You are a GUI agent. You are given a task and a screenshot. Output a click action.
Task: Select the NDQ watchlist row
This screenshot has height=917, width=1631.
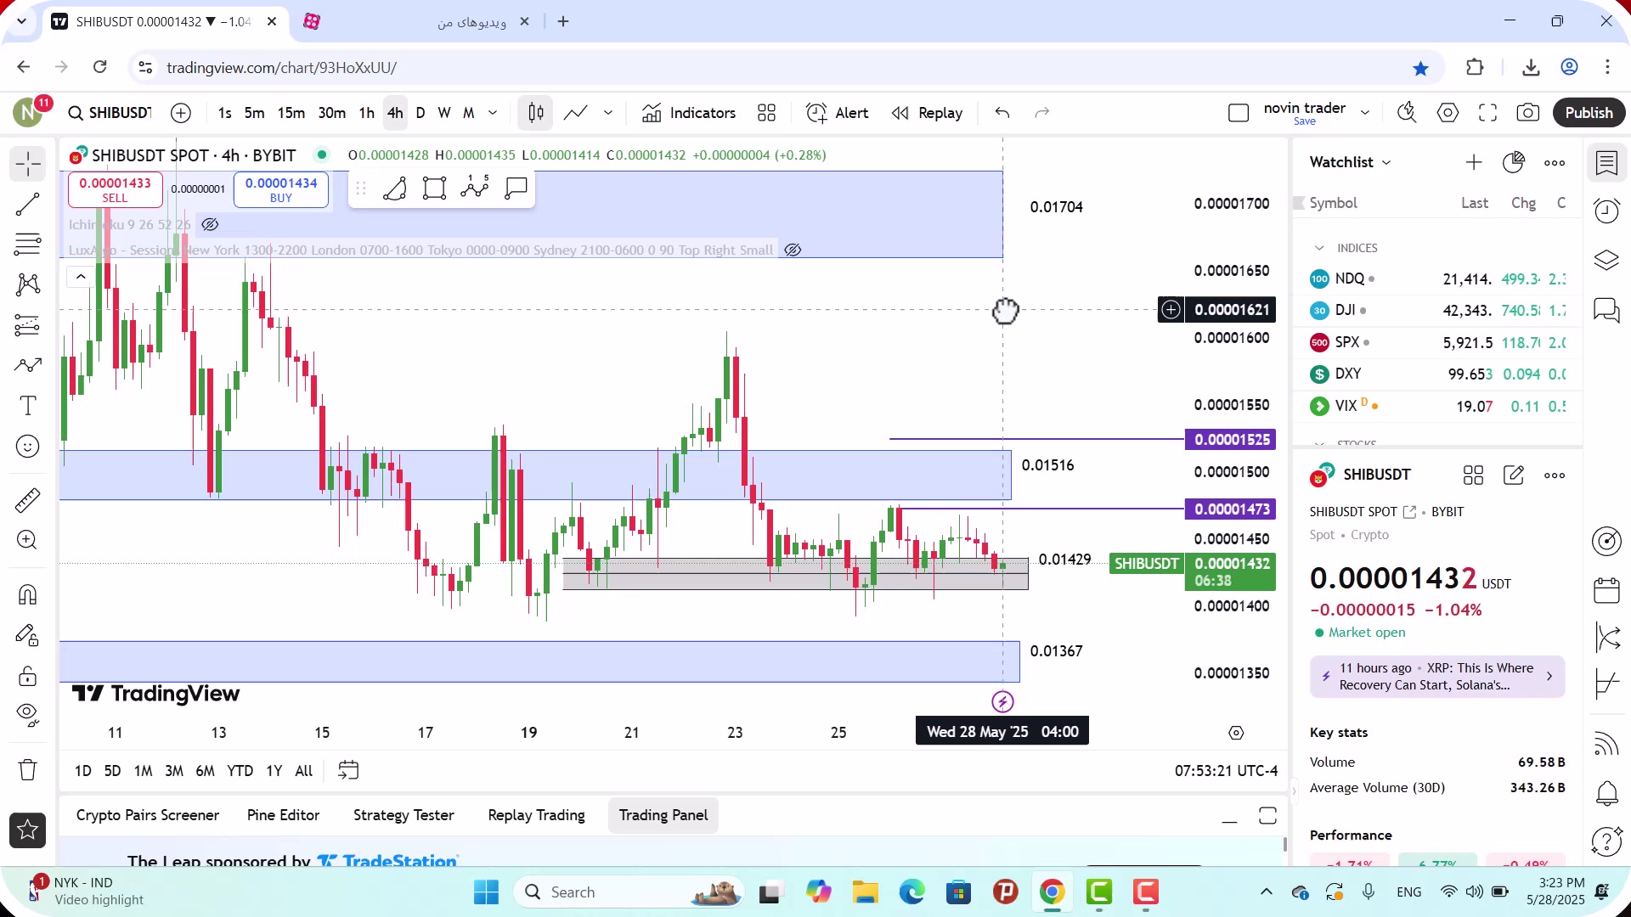tap(1437, 278)
